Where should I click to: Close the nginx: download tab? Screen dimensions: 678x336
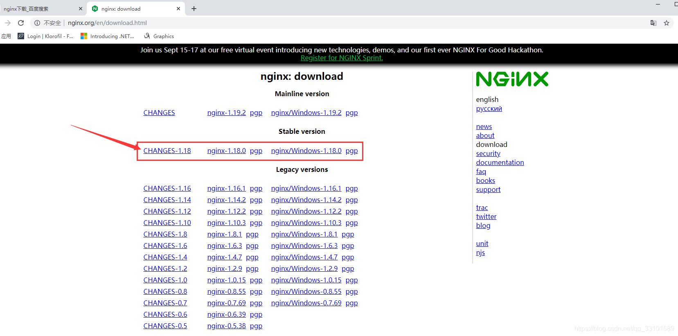tap(178, 9)
